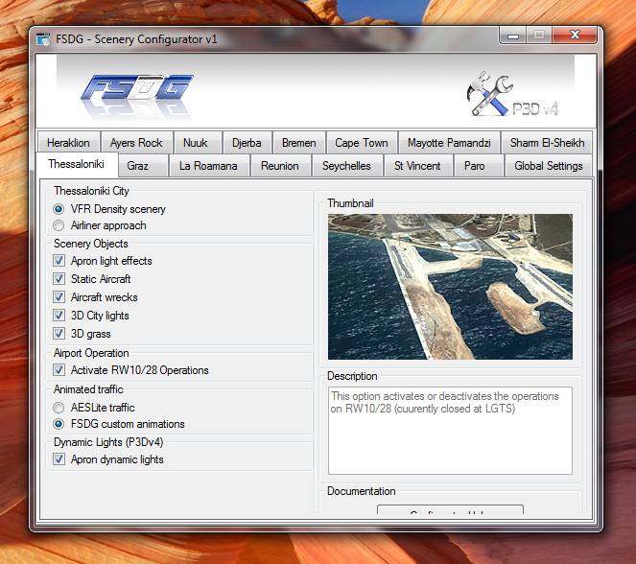Screen dimensions: 636x564
Task: Toggle the 3D grass checkbox
Action: point(59,334)
